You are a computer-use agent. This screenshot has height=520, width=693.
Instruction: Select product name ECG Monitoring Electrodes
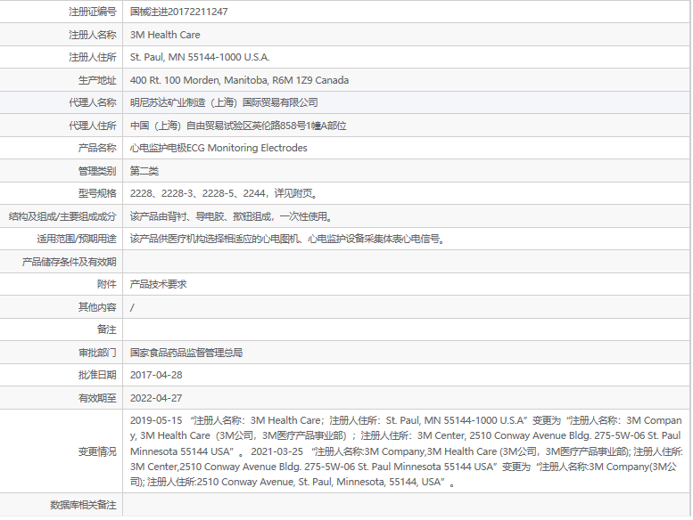tap(247, 148)
